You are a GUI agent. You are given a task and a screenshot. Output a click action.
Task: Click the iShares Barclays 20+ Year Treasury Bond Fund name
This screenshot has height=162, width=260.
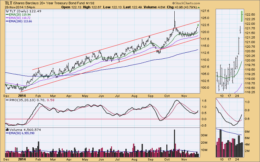49,3
